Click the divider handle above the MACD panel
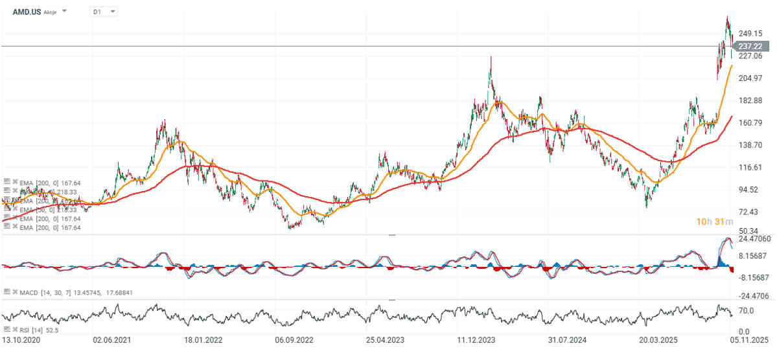The image size is (777, 351). [391, 236]
